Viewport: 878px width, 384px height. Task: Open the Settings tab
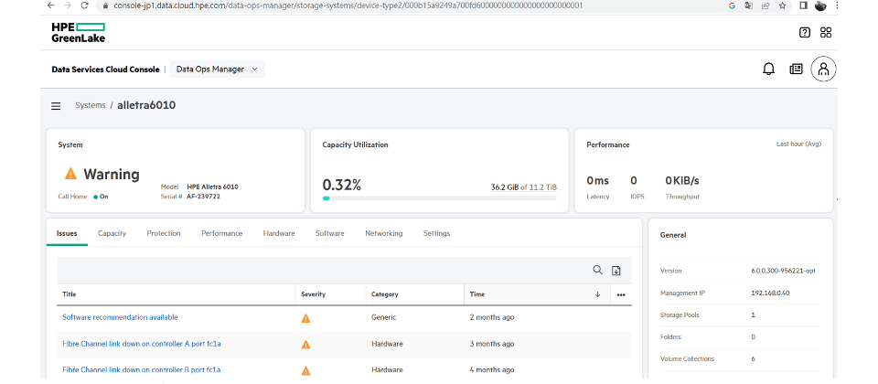pos(436,233)
